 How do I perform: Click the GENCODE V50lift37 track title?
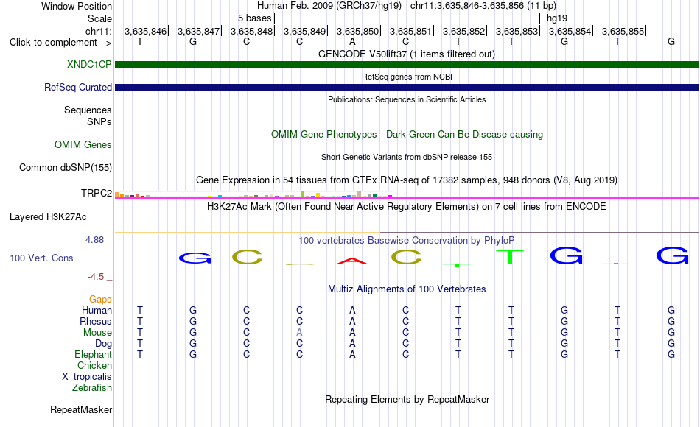coord(406,54)
